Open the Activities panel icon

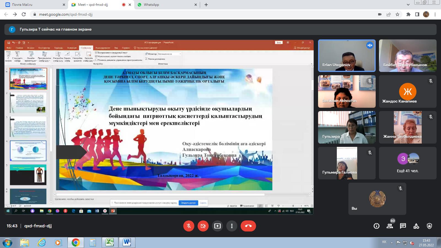pyautogui.click(x=416, y=226)
